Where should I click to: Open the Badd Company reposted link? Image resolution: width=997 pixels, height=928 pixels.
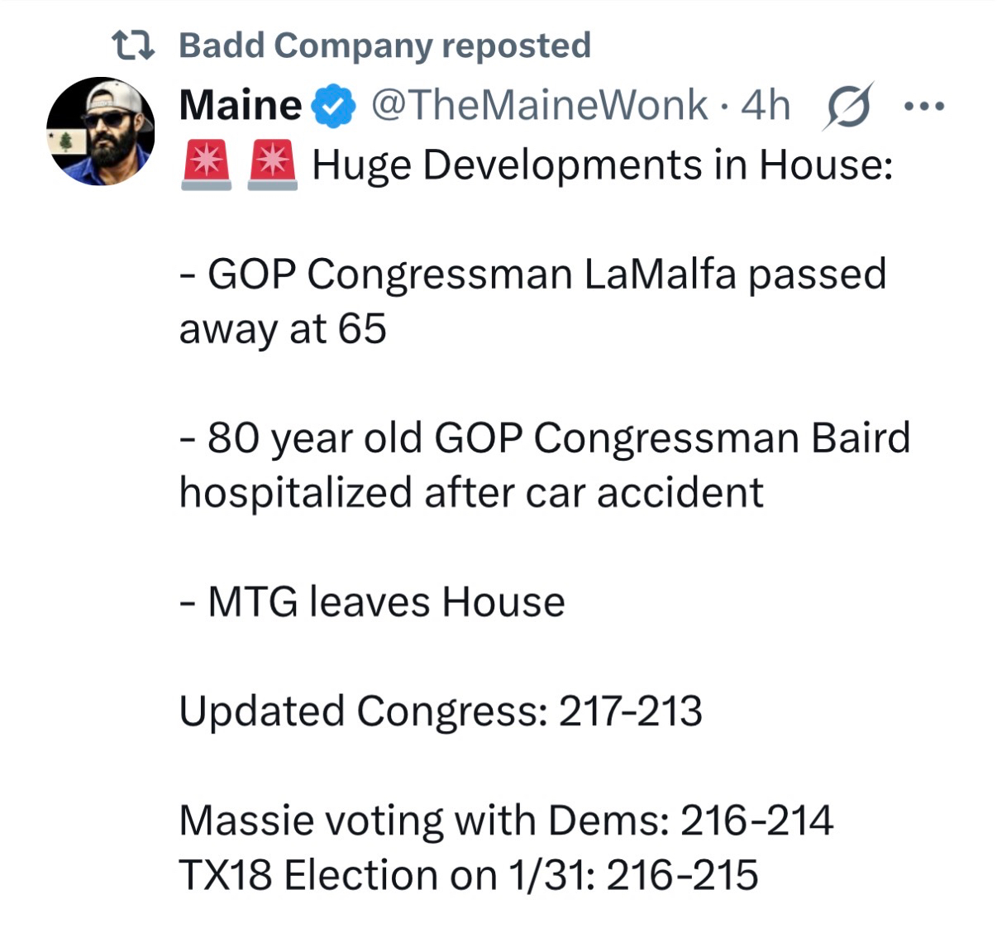click(384, 45)
